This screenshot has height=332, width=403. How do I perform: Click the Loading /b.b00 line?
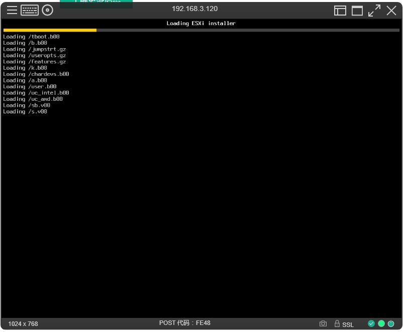25,43
